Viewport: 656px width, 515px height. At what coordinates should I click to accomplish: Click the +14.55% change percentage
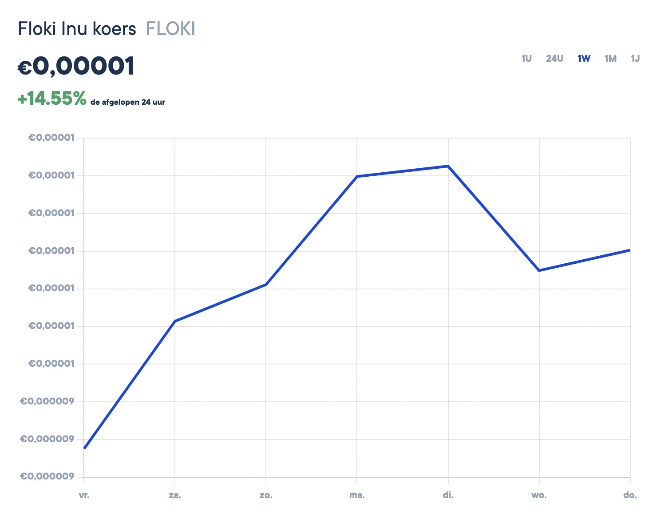pyautogui.click(x=52, y=99)
